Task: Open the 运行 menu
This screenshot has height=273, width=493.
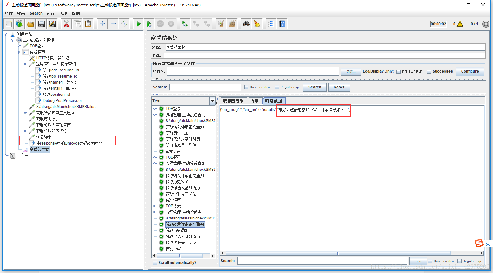Action: 50,13
